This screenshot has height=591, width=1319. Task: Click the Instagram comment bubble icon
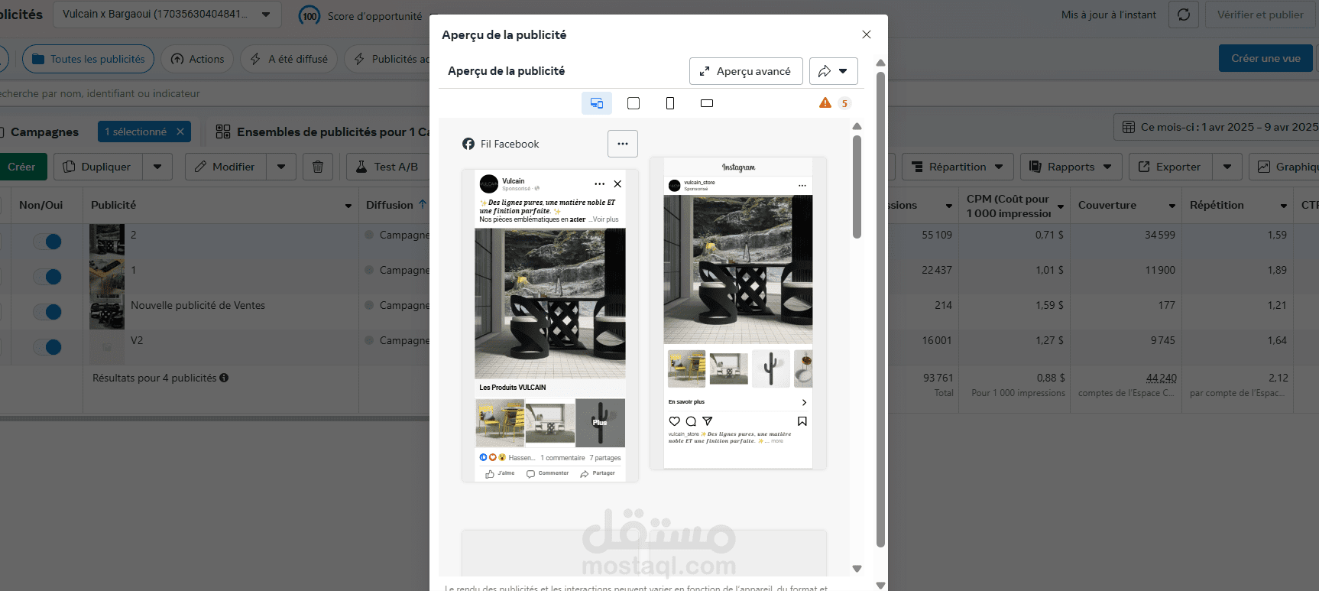[691, 421]
